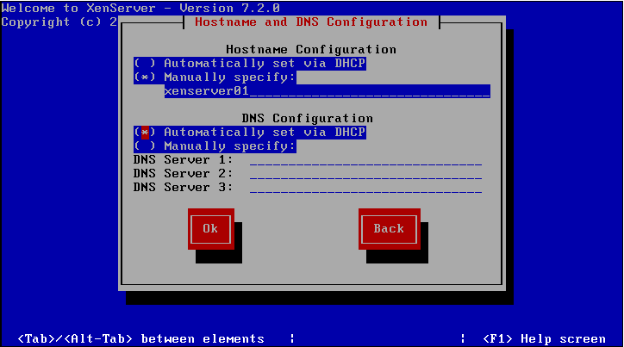Go to previous screen with Back button

point(390,229)
